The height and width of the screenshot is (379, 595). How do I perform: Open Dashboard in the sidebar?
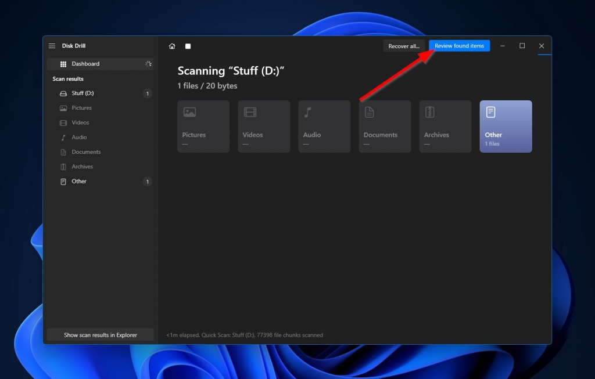(x=85, y=64)
